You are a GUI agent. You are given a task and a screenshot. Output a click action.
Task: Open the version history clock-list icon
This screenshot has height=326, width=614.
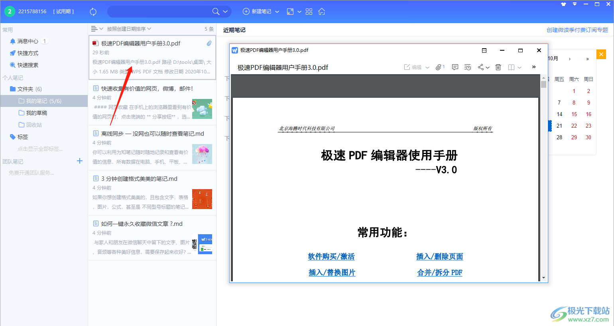tap(468, 67)
